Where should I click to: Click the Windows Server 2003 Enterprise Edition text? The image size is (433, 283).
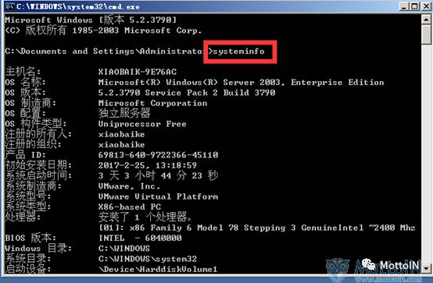pyautogui.click(x=241, y=83)
